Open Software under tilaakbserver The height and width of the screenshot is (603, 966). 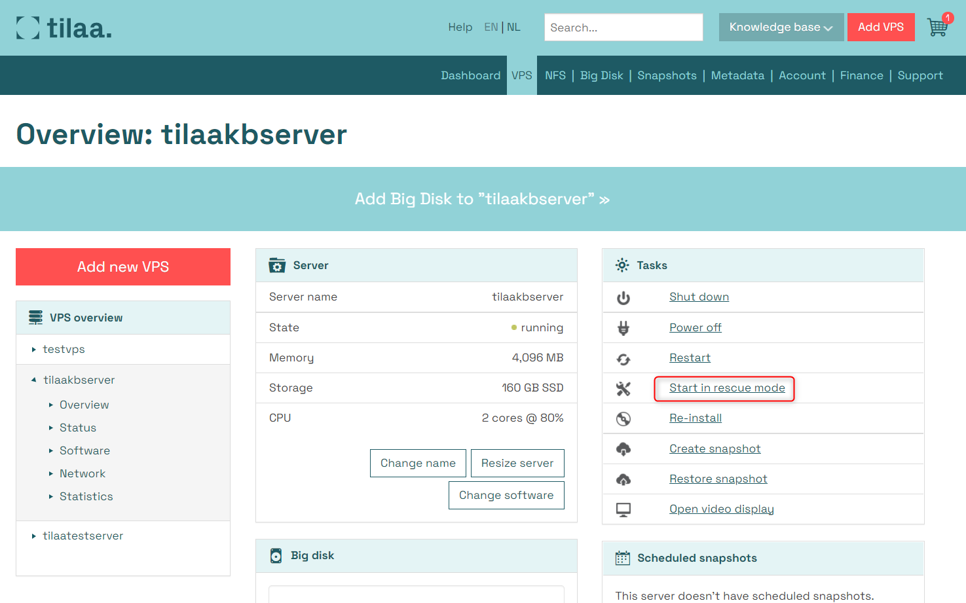pyautogui.click(x=84, y=450)
